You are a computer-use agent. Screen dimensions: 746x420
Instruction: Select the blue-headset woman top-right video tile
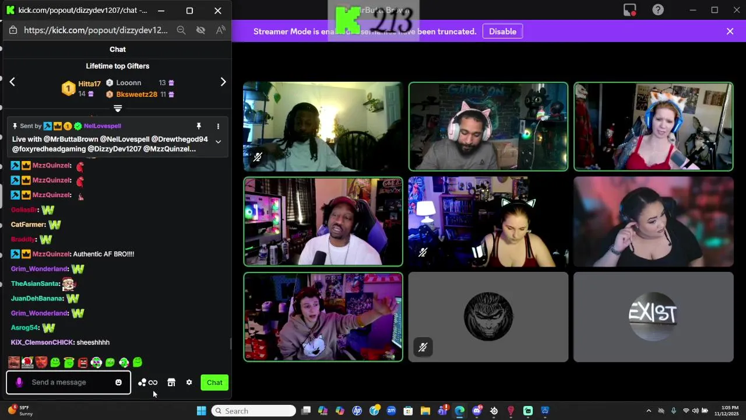(x=653, y=127)
